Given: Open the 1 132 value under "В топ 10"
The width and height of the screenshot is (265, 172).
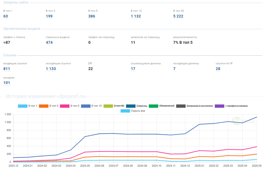Looking at the screenshot, I should coord(136,16).
